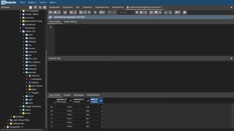234x131 pixels.
Task: Click the Rollback transaction toolbar icon
Action: (x=170, y=12)
